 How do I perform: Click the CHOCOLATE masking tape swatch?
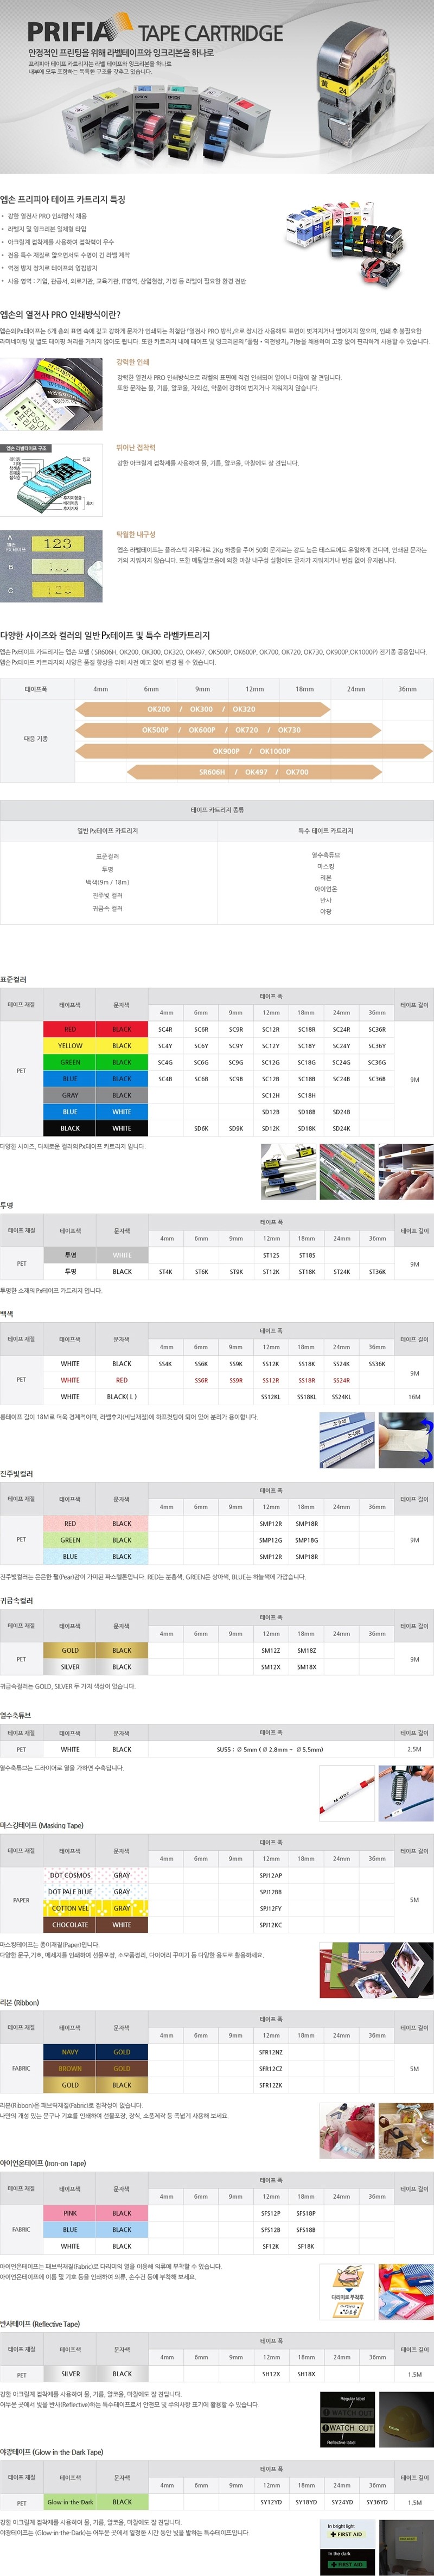(x=70, y=1924)
